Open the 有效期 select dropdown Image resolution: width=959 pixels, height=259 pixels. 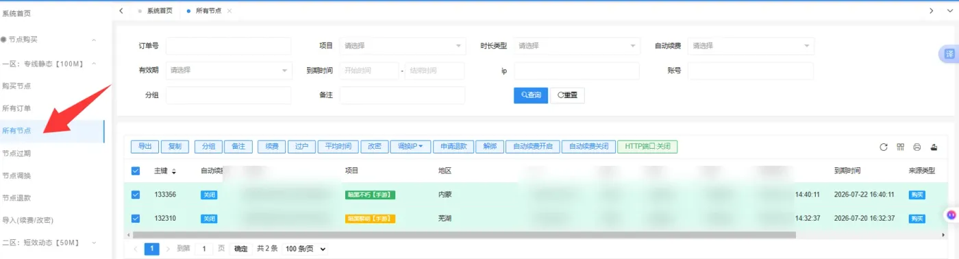pyautogui.click(x=229, y=71)
